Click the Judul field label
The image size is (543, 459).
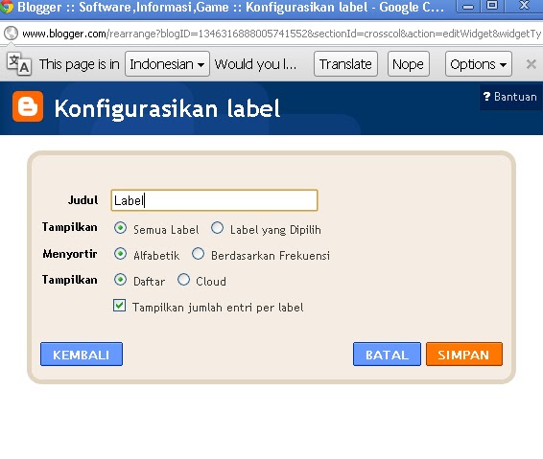[83, 200]
